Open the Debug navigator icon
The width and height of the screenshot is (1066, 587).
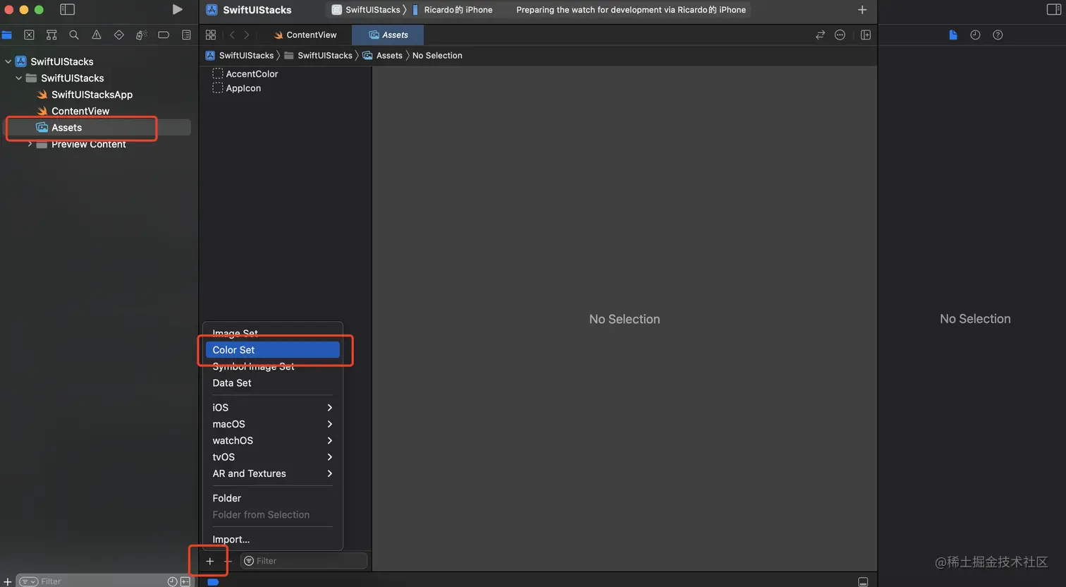[x=141, y=35]
